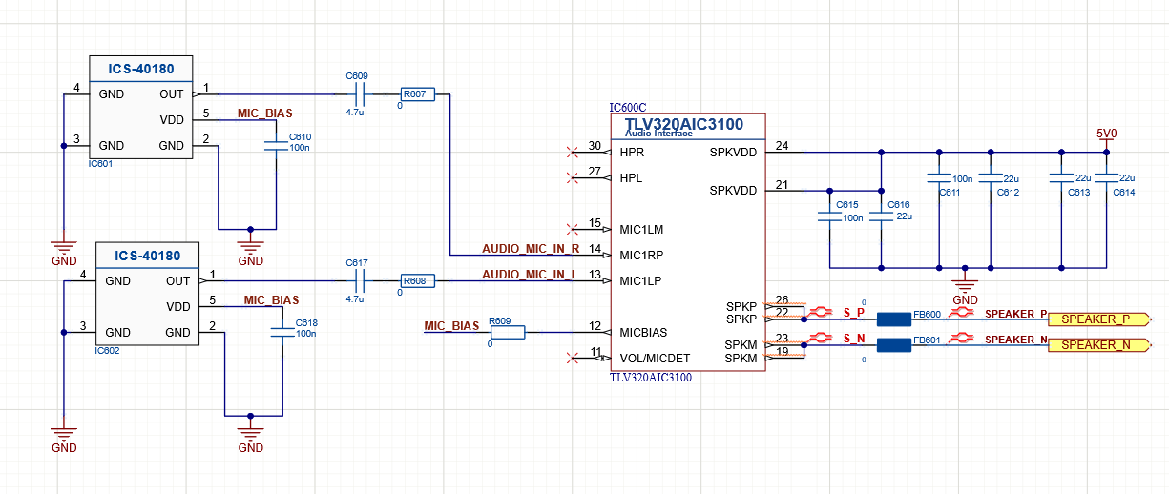
Task: Select capacitor C615 symbol
Action: coord(830,216)
